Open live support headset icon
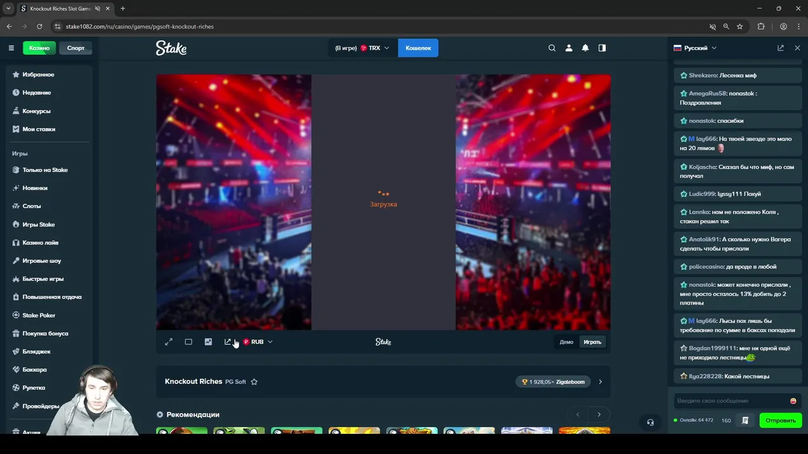808x454 pixels. click(650, 422)
